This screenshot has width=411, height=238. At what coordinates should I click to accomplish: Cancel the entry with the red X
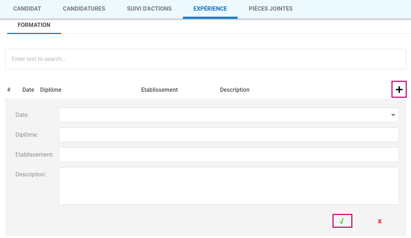click(x=379, y=221)
